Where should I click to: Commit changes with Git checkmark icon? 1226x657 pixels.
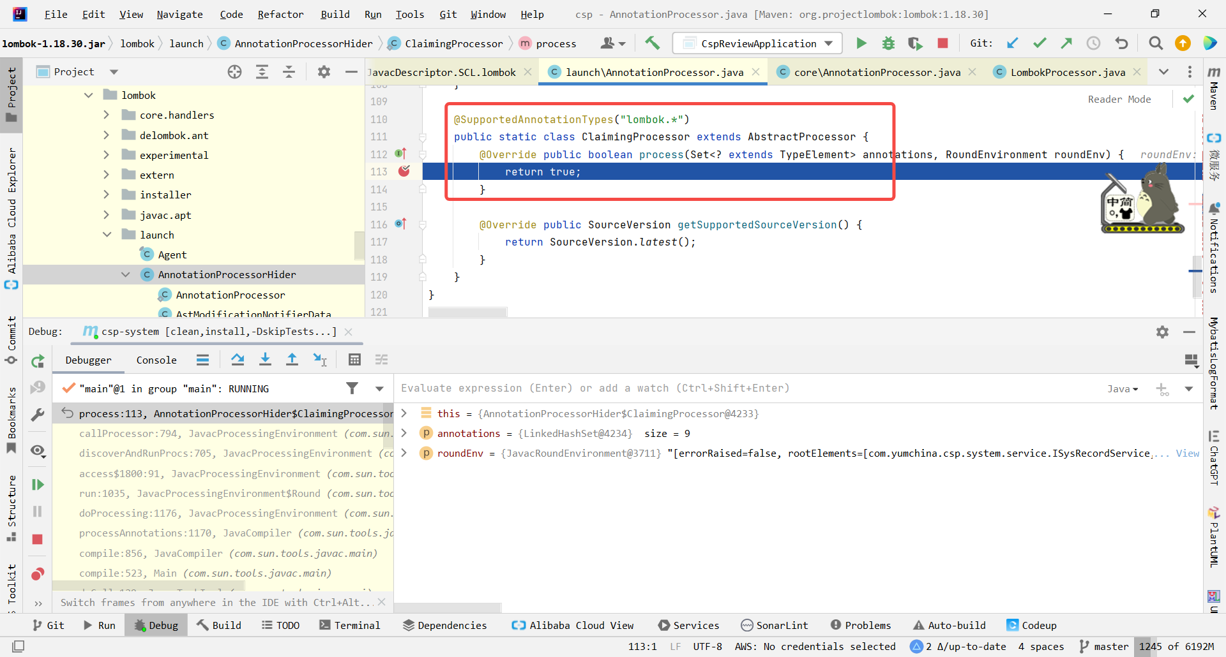coord(1040,43)
